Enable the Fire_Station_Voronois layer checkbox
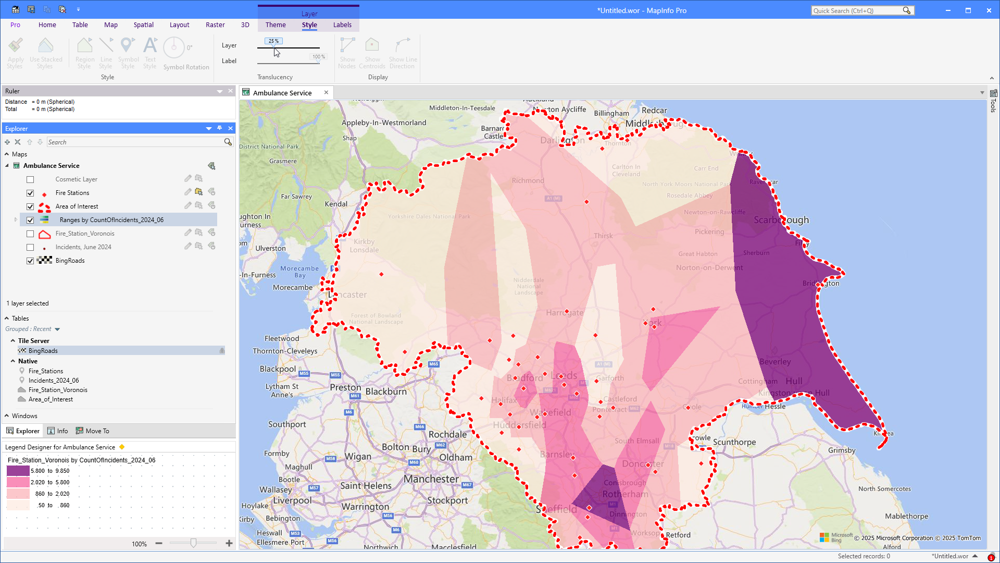1000x563 pixels. click(x=30, y=234)
